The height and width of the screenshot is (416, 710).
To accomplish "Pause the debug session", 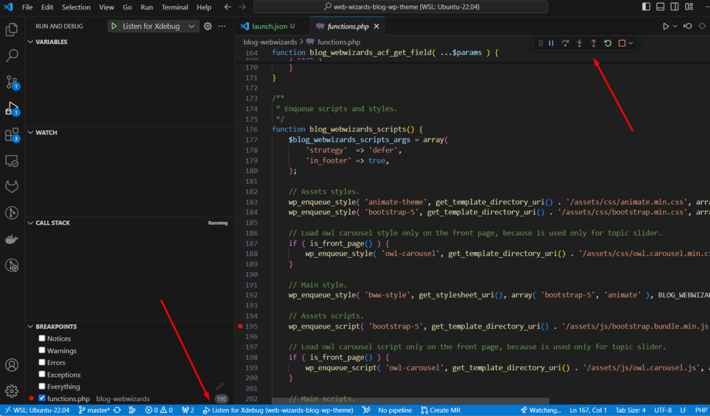I will 551,43.
